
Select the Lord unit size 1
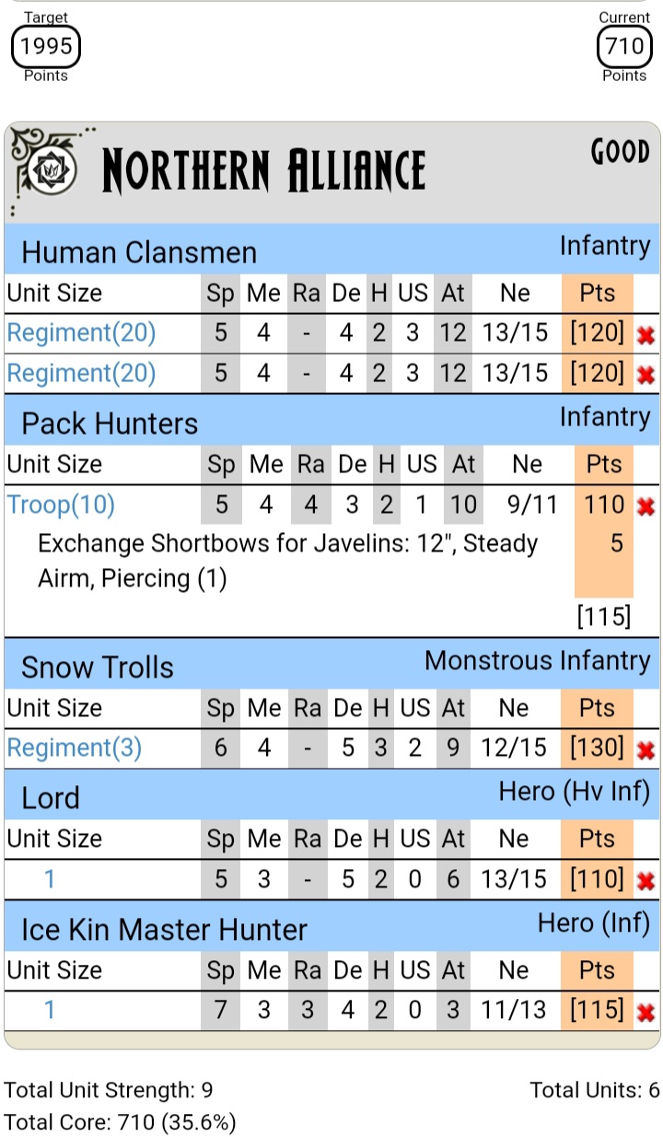50,880
